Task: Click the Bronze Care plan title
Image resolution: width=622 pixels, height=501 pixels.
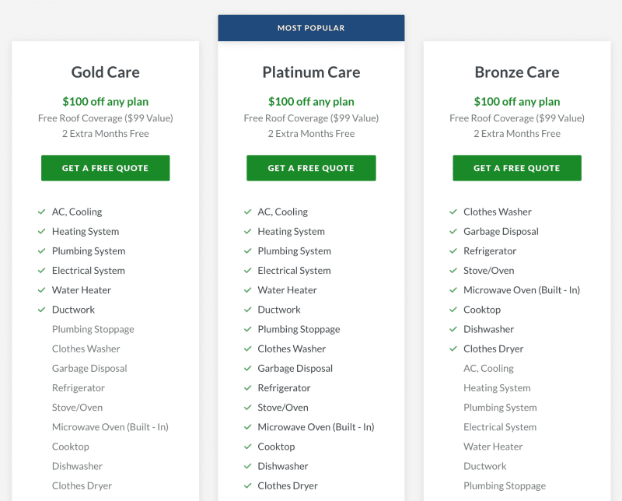Action: tap(517, 72)
